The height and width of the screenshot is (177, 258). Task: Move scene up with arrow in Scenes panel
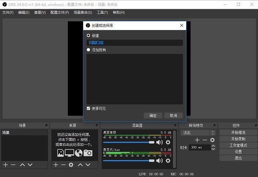[x=22, y=164]
